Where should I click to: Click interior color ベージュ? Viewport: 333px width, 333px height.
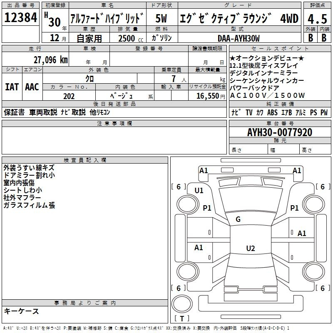point(122,96)
